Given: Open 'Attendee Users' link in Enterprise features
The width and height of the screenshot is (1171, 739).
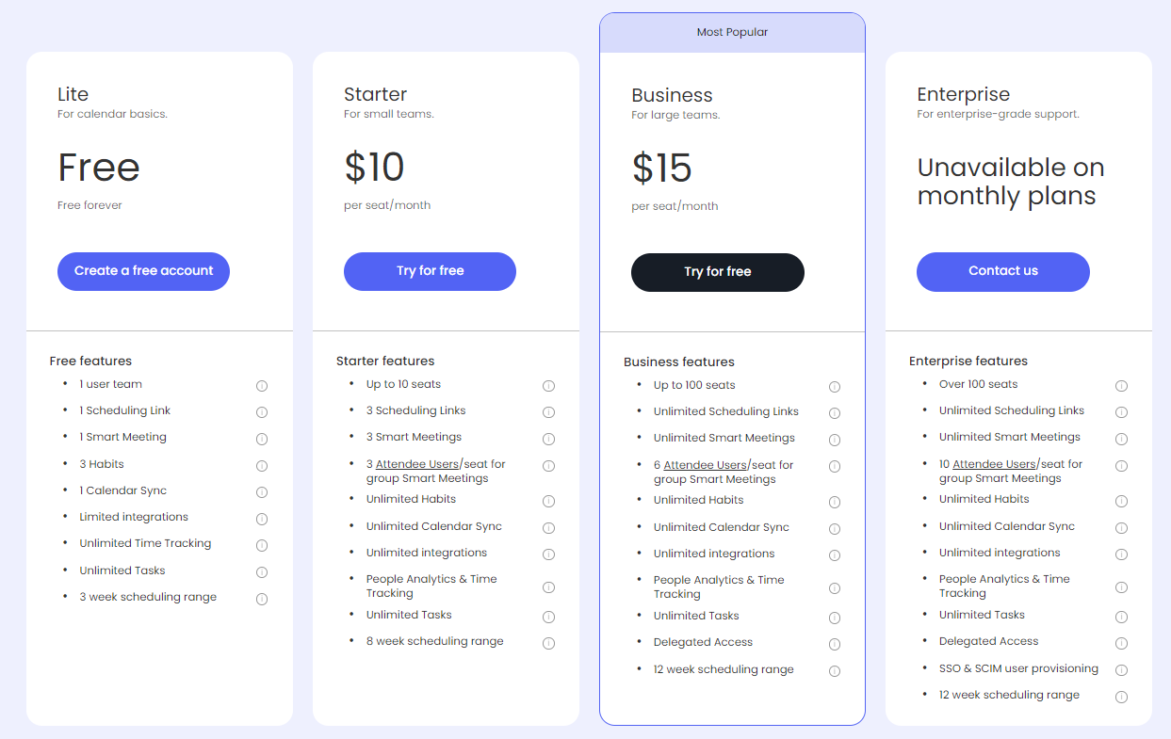Looking at the screenshot, I should 994,464.
